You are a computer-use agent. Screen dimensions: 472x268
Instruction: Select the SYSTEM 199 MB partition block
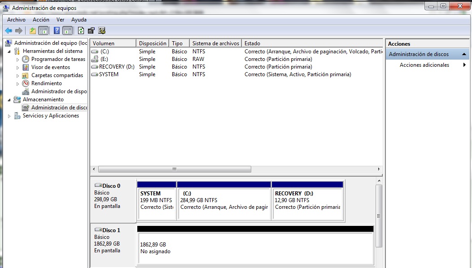coord(157,201)
